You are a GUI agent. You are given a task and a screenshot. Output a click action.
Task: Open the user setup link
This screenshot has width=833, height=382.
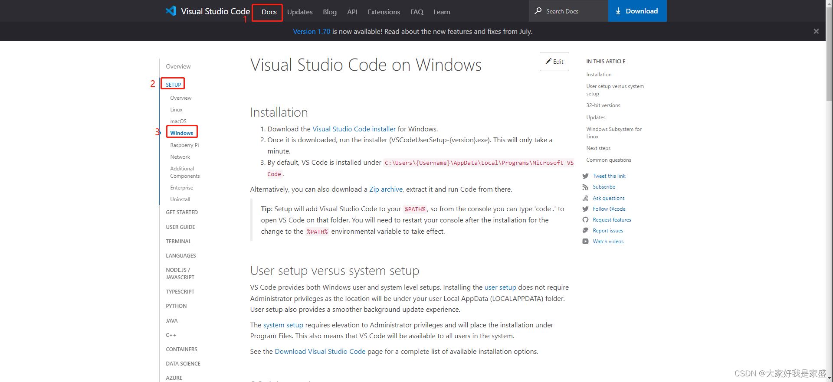point(500,287)
